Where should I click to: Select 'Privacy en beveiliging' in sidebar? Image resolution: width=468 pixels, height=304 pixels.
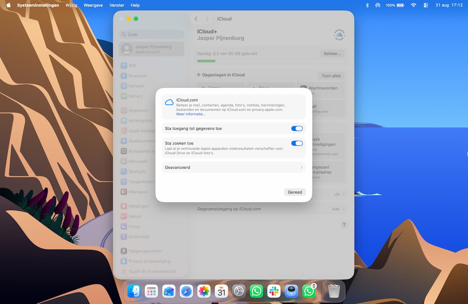[151, 261]
